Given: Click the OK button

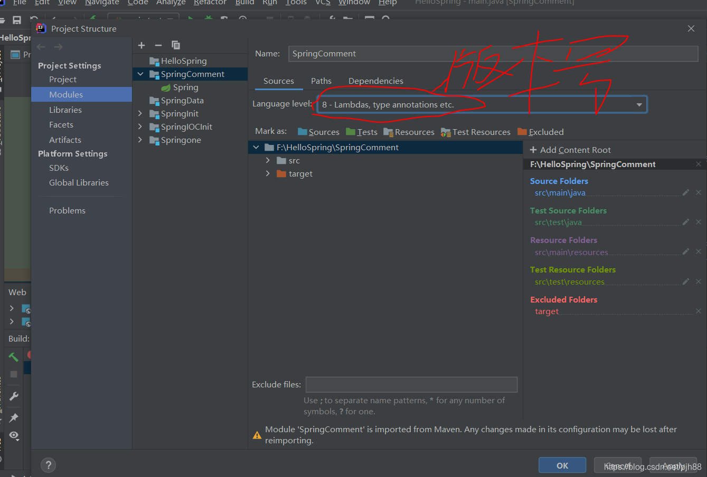Looking at the screenshot, I should 562,465.
